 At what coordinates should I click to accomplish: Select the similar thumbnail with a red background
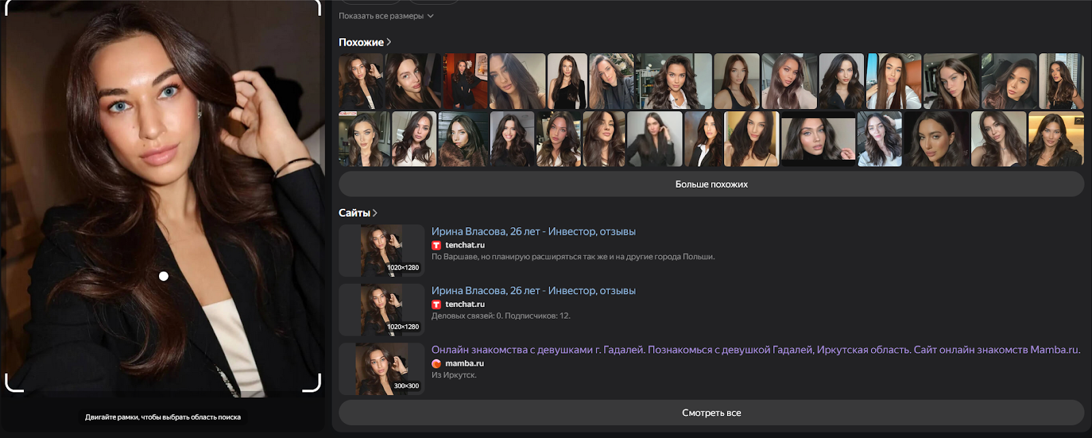(x=465, y=81)
